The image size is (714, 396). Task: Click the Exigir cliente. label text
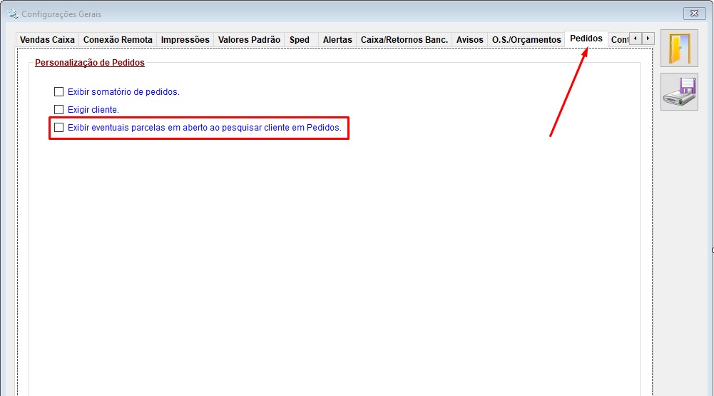pos(93,109)
